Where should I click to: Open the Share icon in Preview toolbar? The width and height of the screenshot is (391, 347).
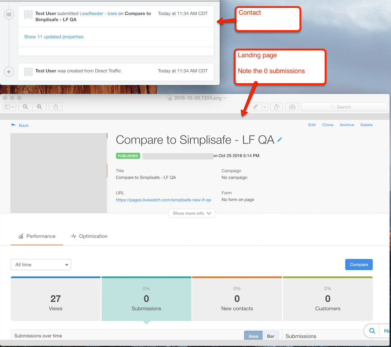tap(55, 106)
